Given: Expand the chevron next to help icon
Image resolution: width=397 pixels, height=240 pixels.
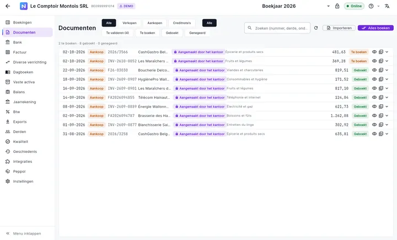Looking at the screenshot, I should coord(378,6).
